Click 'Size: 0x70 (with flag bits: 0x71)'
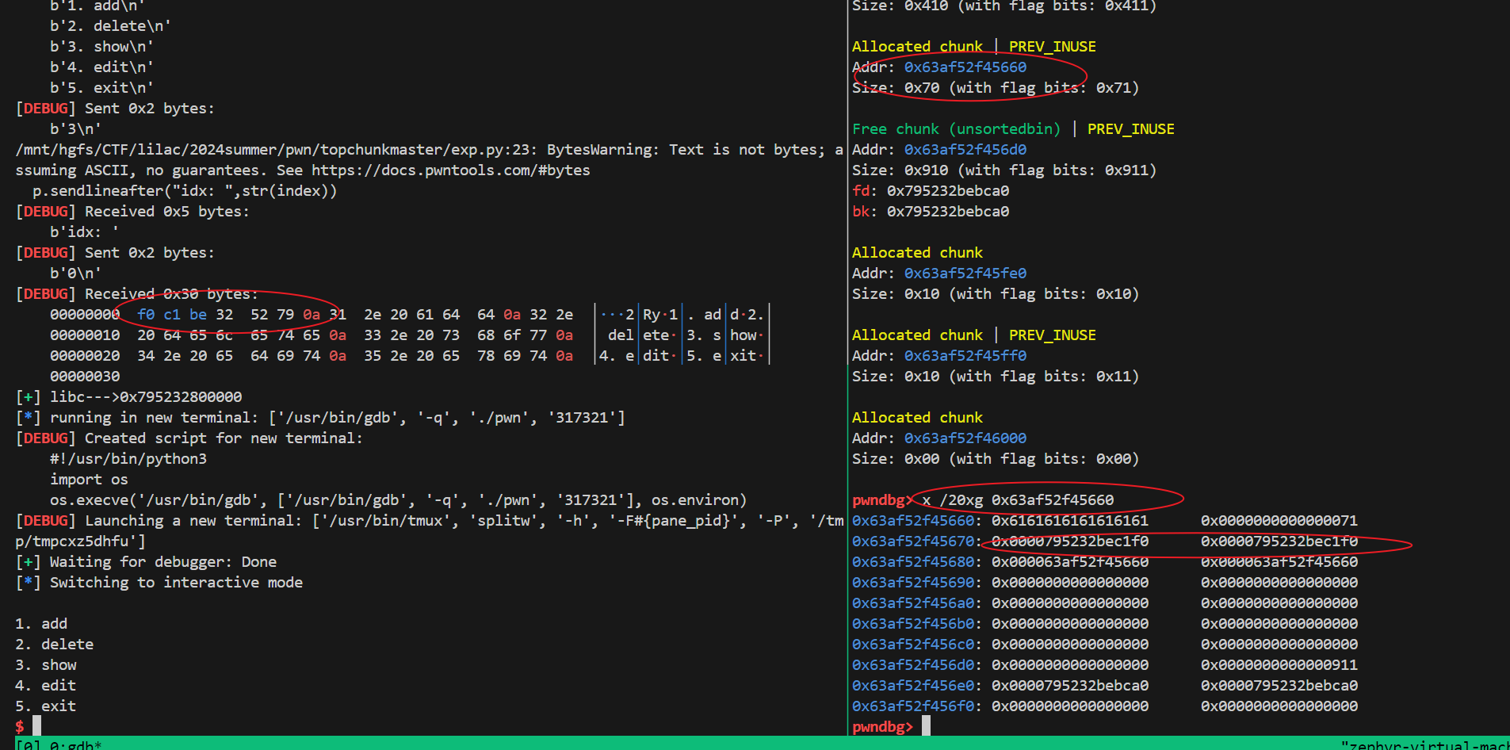1510x750 pixels. [x=996, y=88]
